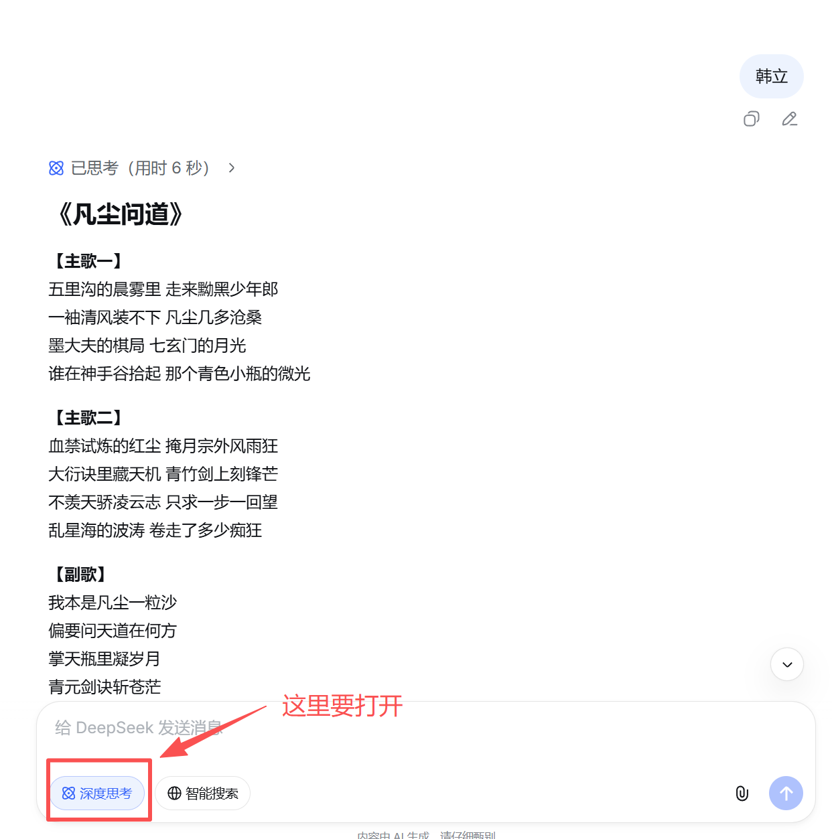This screenshot has height=839, width=832.
Task: Open 已思考（用时 6 秒）thought process
Action: [140, 168]
